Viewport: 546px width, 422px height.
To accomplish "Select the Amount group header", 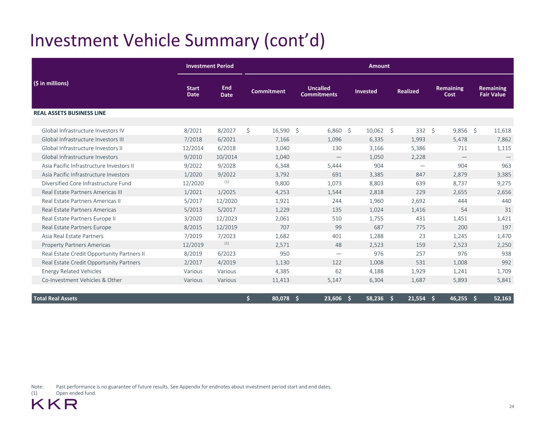I will coord(379,66).
